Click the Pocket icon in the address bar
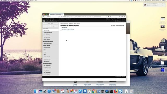 click(109, 17)
